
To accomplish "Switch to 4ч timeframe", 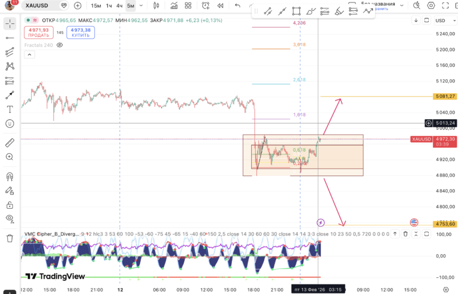I will [120, 5].
